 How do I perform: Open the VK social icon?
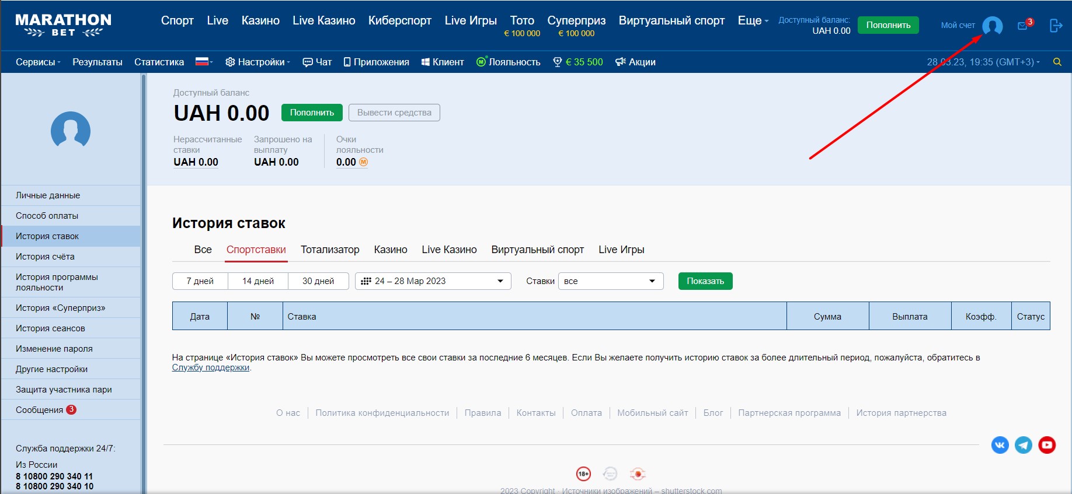[x=1000, y=445]
